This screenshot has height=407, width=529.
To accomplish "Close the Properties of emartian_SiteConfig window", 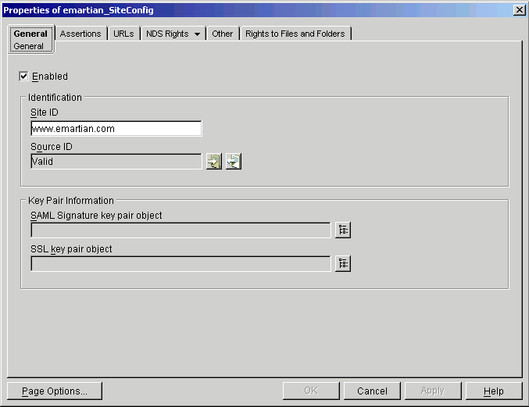I will pos(519,10).
